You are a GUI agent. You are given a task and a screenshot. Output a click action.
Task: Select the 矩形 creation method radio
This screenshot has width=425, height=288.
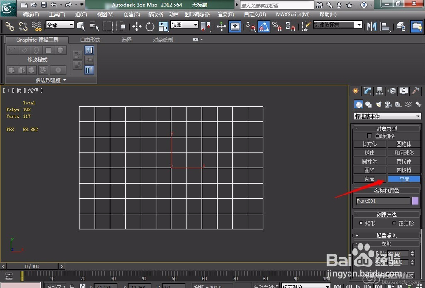pyautogui.click(x=360, y=223)
